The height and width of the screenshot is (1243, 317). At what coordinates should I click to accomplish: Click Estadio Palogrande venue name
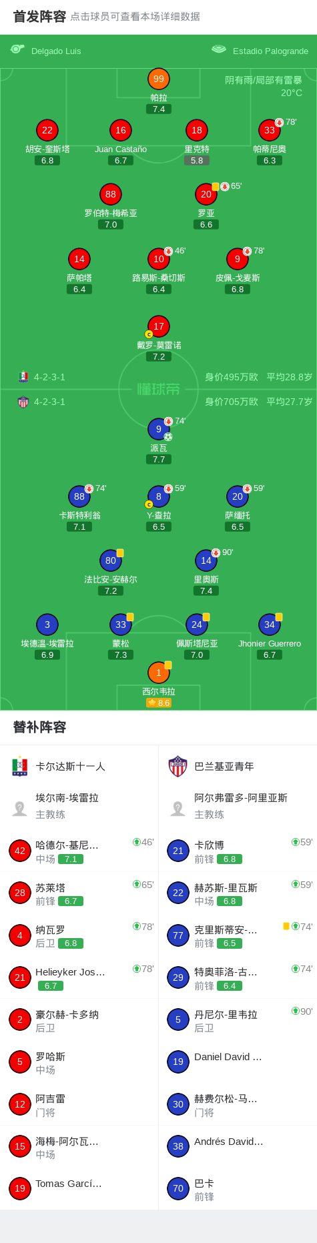coord(270,51)
